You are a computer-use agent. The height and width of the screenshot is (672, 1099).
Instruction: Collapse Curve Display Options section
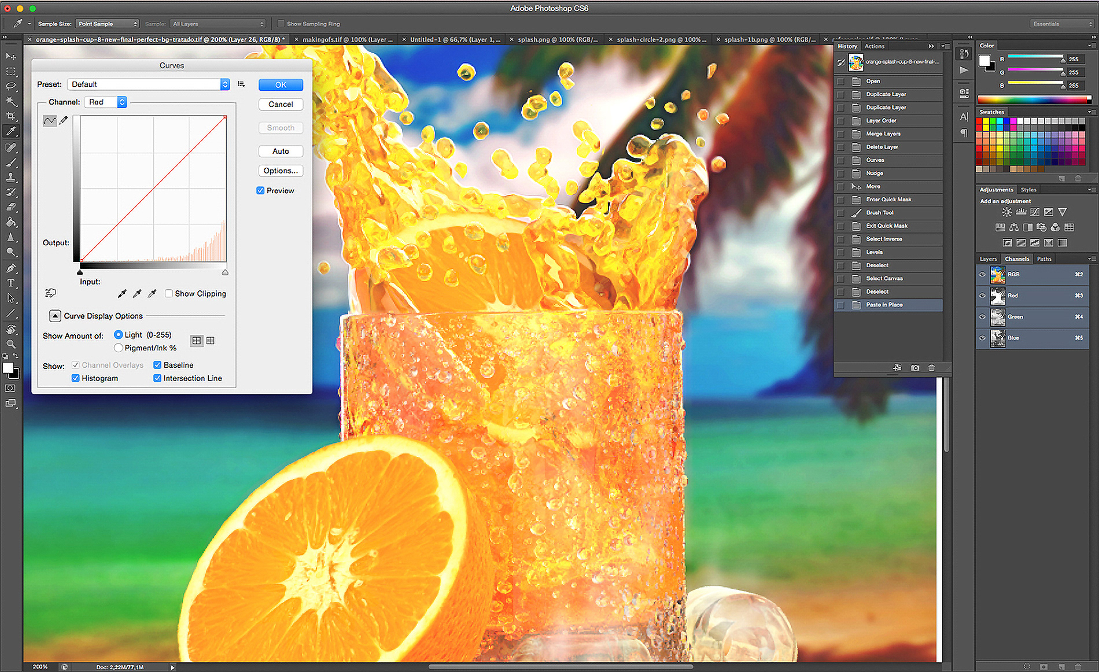tap(55, 316)
